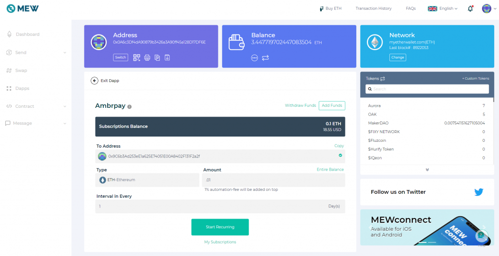This screenshot has height=256, width=499.
Task: Click the Balance wallet icon
Action: tap(236, 43)
